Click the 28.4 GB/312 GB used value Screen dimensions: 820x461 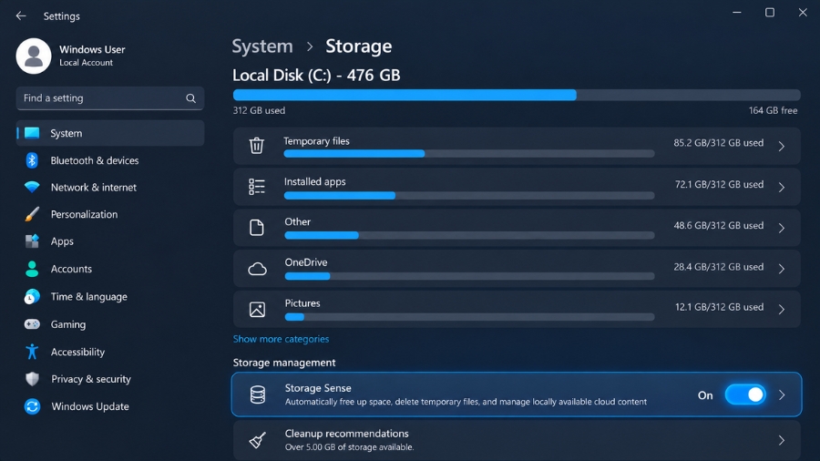point(719,267)
